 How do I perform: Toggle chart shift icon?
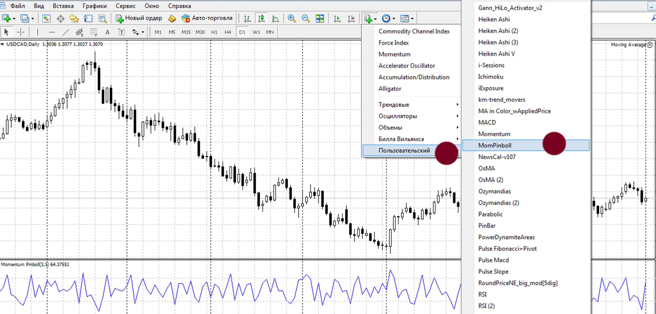pos(351,18)
